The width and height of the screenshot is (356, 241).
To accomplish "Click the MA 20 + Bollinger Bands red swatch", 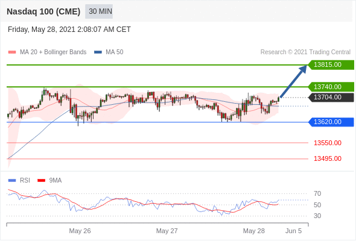I will click(x=12, y=52).
